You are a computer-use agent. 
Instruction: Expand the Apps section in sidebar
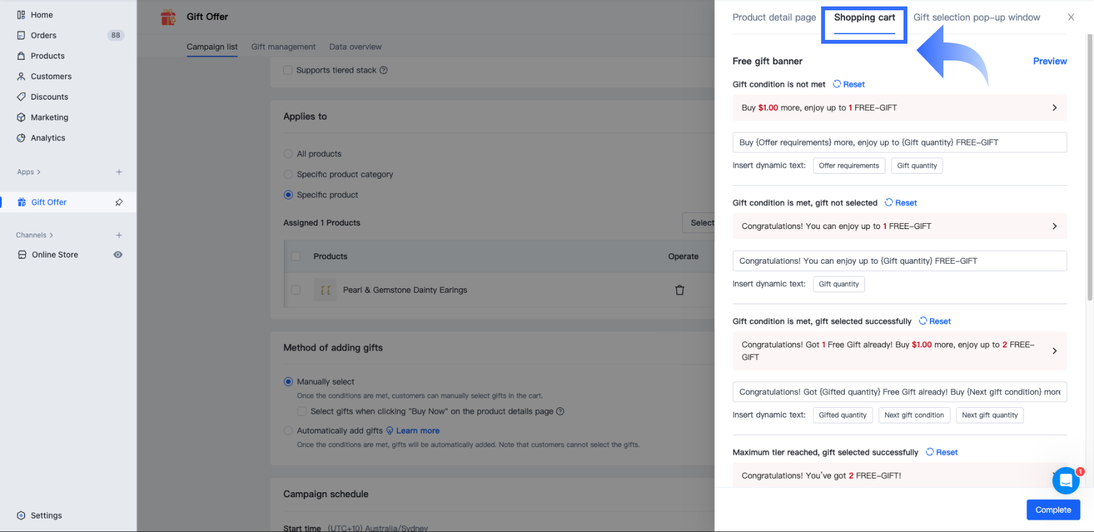click(x=29, y=172)
